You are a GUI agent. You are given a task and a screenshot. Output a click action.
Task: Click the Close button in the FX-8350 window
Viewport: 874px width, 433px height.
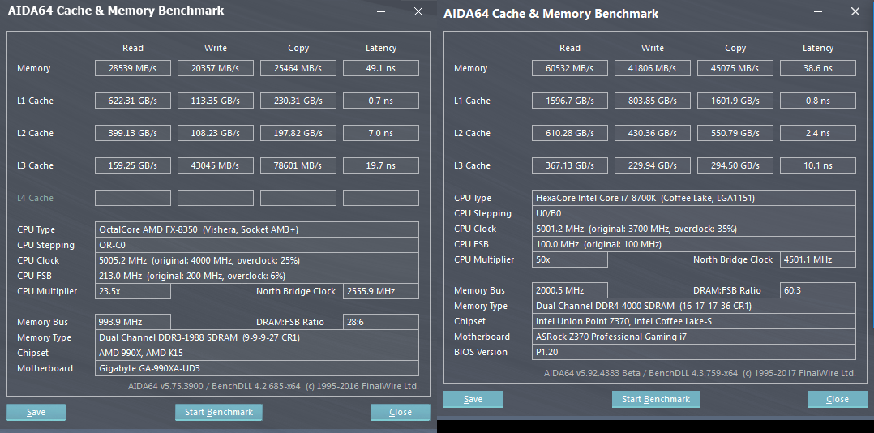click(401, 412)
